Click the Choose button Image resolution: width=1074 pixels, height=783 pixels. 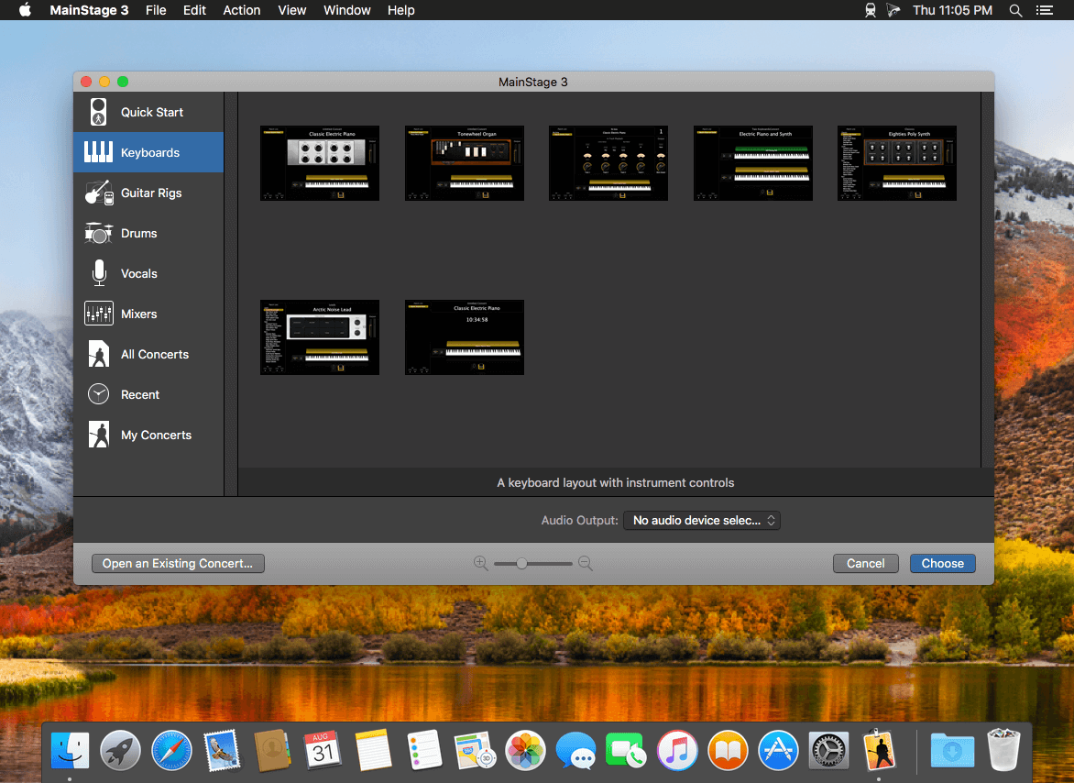point(942,563)
